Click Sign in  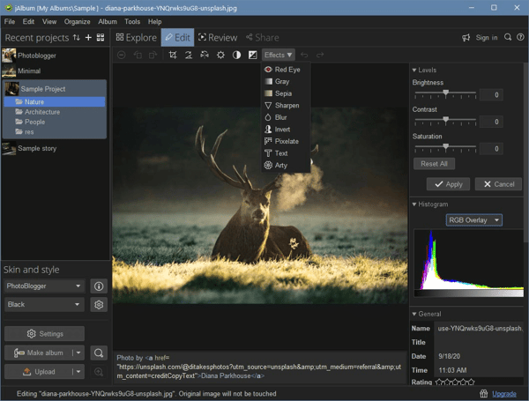coord(487,37)
